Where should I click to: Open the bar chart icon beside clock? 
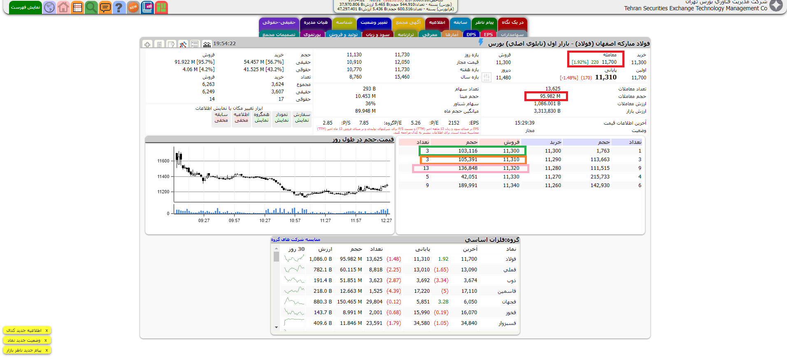tap(207, 44)
